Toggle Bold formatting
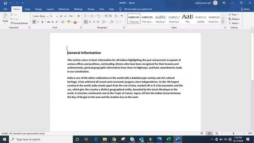Screen dimensions: 254x143 [x=34, y=22]
